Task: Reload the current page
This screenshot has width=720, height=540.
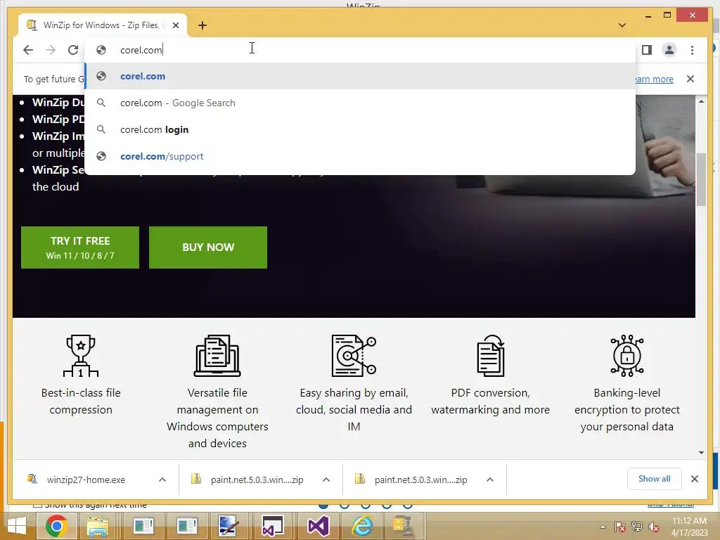Action: [73, 50]
